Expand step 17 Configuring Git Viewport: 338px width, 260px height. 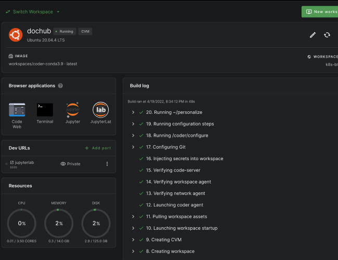pyautogui.click(x=133, y=147)
